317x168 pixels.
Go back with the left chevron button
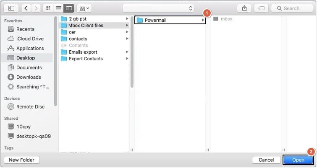coord(26,8)
